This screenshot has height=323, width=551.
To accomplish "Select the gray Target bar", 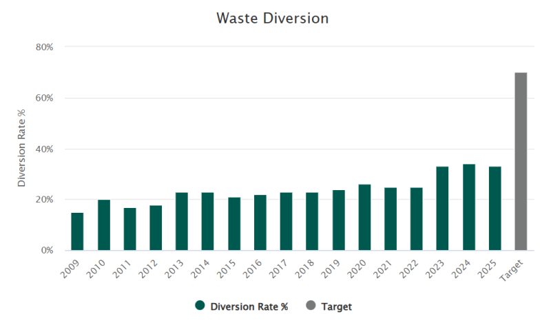I will [x=521, y=161].
